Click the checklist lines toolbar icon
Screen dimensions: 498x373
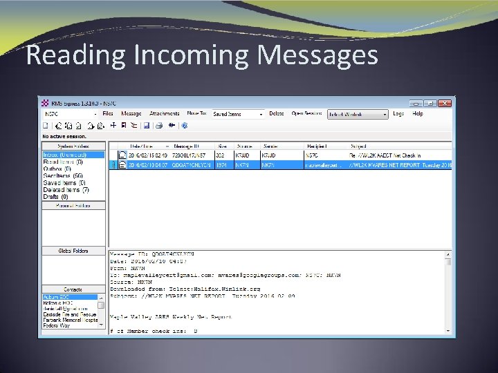point(134,126)
